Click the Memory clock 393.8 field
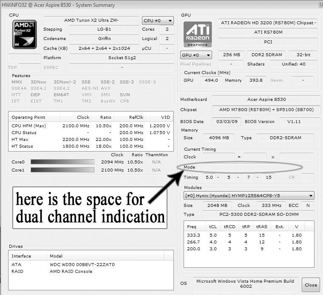323x295 pixels. tap(256, 80)
